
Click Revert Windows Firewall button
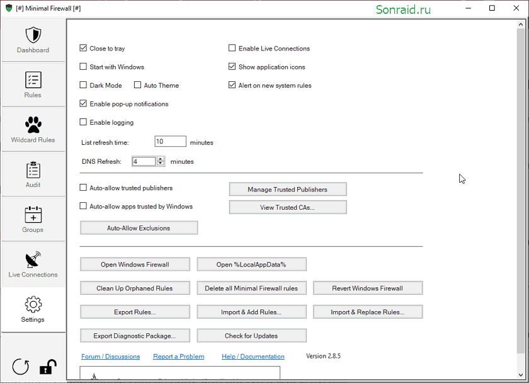click(x=368, y=288)
